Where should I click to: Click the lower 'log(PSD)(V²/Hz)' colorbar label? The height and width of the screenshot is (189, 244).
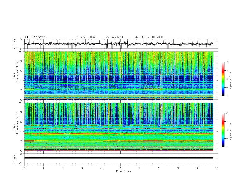point(230,132)
